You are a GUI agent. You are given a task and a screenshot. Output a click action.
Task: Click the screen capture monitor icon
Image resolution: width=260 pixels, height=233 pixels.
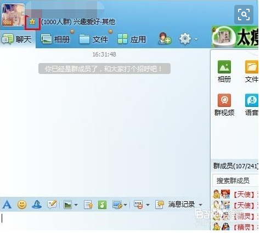click(117, 204)
